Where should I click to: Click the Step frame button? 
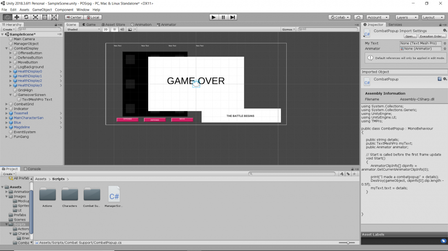coord(233,17)
